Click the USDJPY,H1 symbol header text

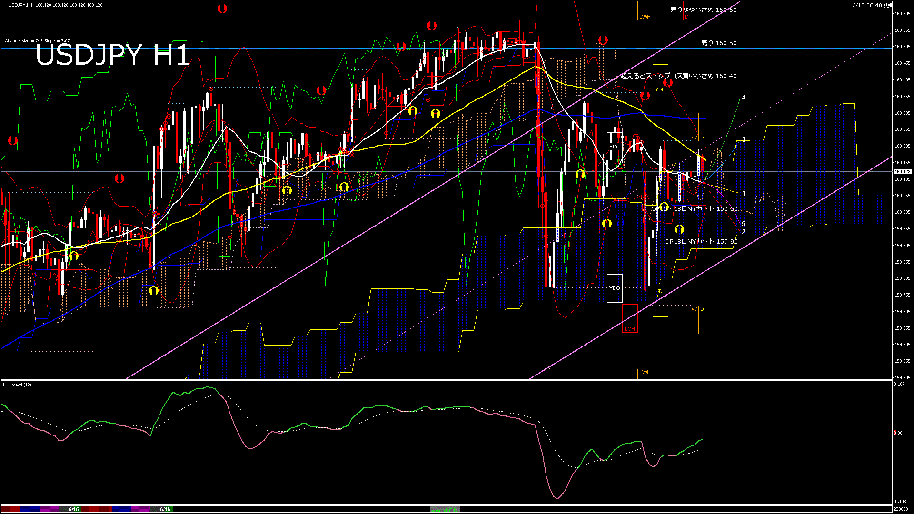(21, 5)
